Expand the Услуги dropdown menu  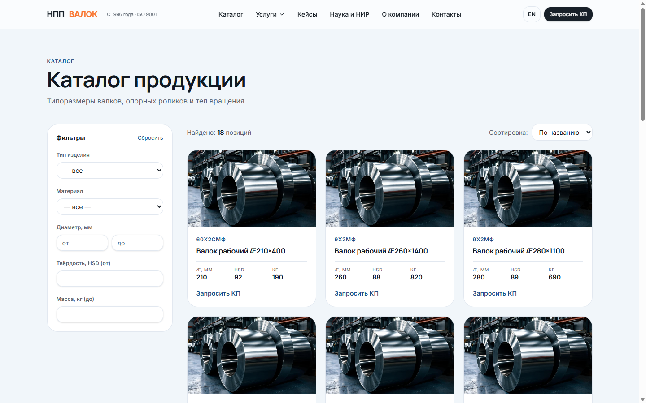point(270,14)
